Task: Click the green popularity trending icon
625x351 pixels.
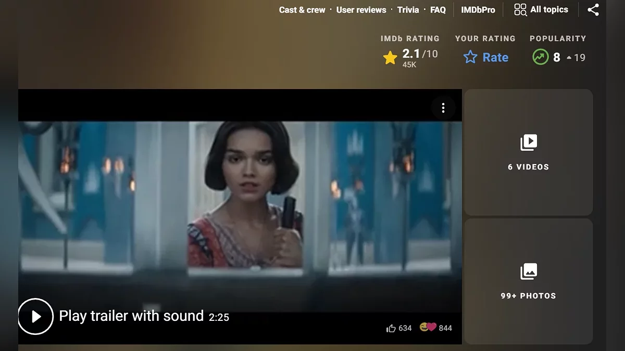Action: coord(541,57)
